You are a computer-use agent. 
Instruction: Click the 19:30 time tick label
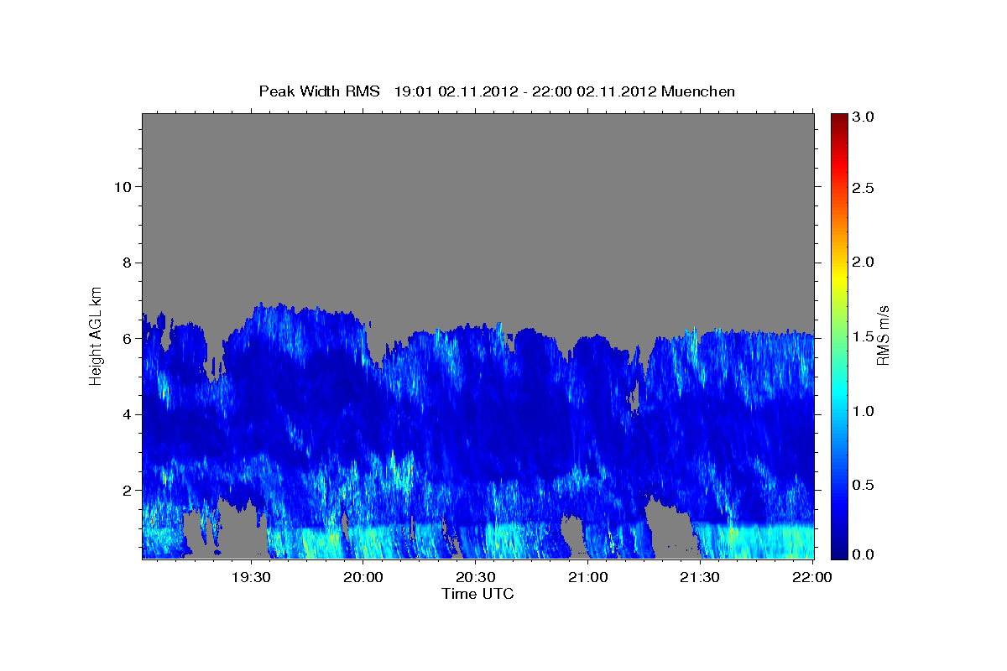click(x=251, y=578)
